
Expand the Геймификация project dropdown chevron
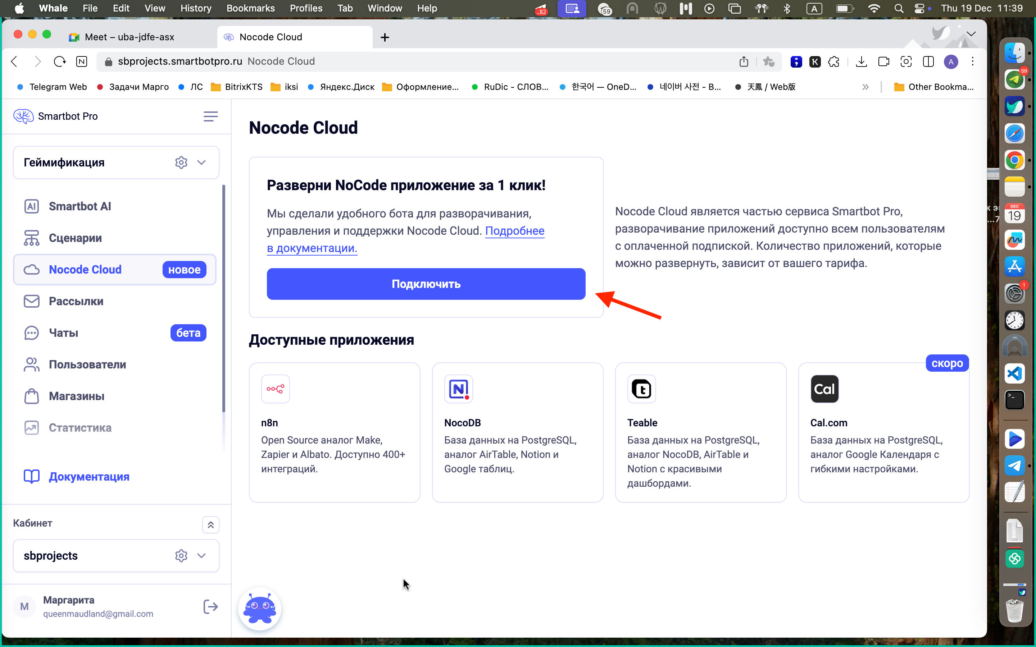202,162
